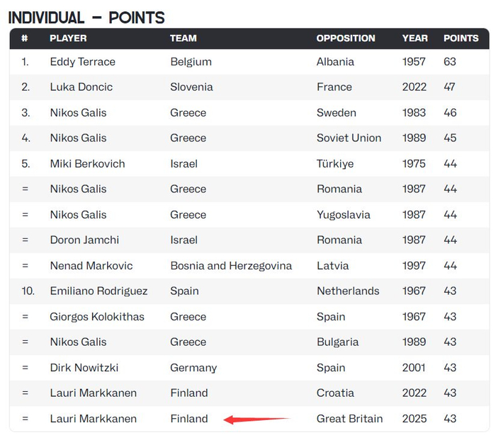Select the Belgium team cell
The height and width of the screenshot is (435, 496).
(191, 62)
